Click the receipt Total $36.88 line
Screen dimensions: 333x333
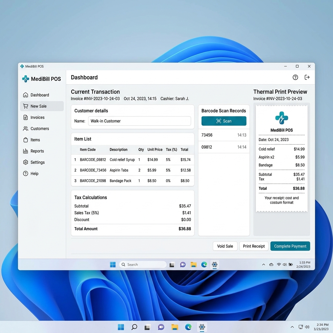pyautogui.click(x=282, y=188)
